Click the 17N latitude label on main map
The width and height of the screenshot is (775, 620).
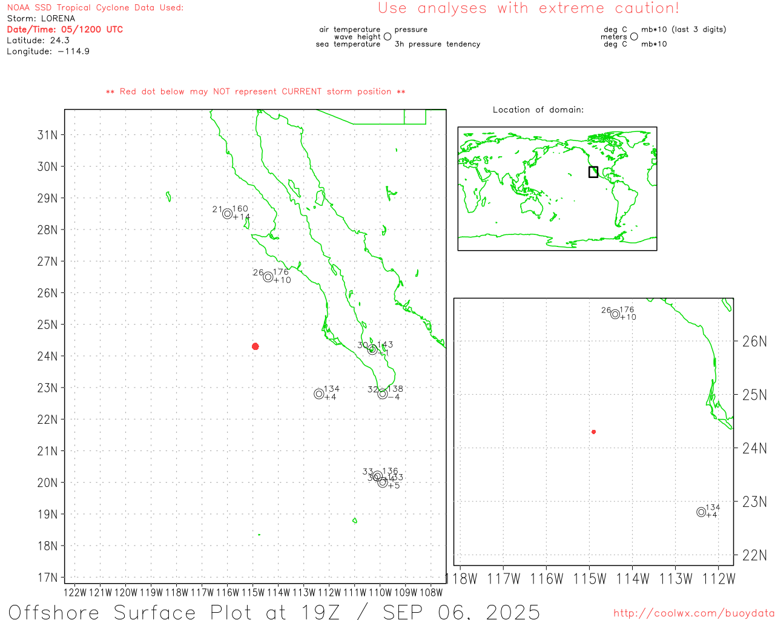click(x=48, y=578)
